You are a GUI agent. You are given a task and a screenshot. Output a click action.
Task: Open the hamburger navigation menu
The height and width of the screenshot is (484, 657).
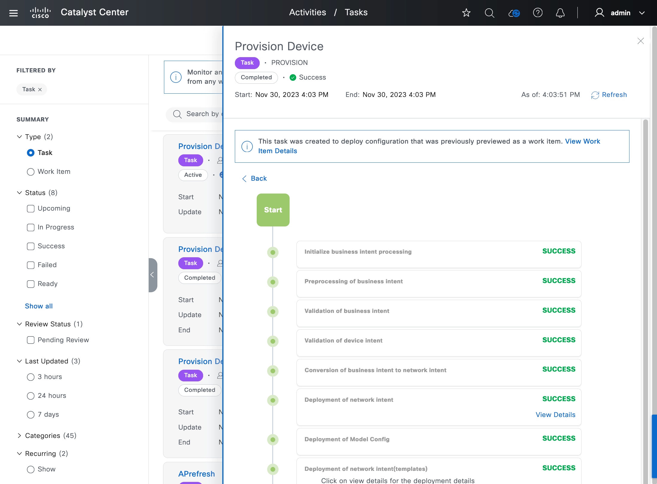point(13,13)
